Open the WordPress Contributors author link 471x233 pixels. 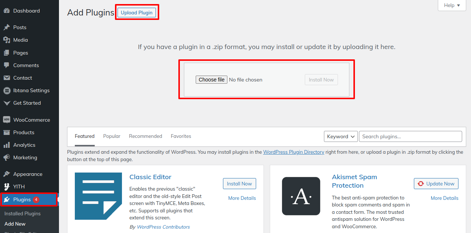coord(163,227)
